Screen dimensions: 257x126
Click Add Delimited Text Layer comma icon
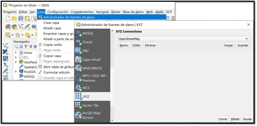(x=6, y=65)
